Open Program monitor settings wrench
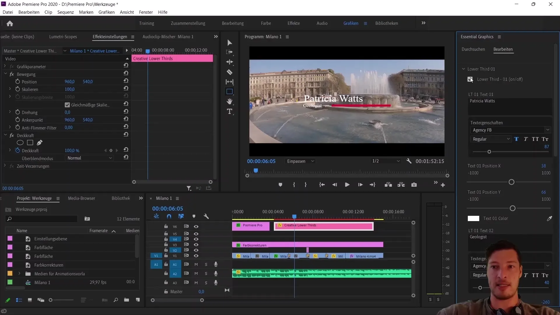Screen dimensions: 560x315 coord(409,161)
